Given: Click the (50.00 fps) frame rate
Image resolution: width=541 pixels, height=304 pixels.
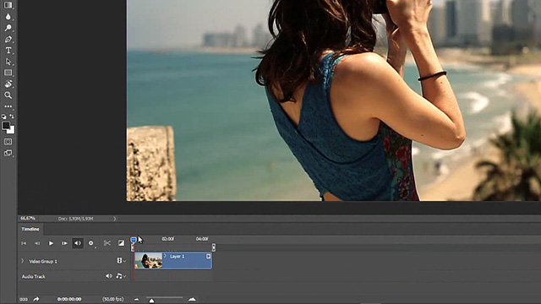Looking at the screenshot, I should coord(112,299).
